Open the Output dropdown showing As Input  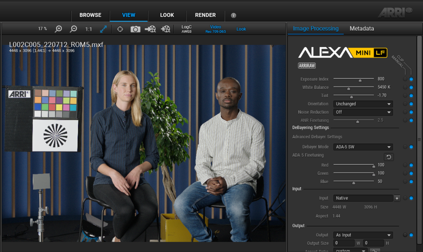[x=363, y=235]
